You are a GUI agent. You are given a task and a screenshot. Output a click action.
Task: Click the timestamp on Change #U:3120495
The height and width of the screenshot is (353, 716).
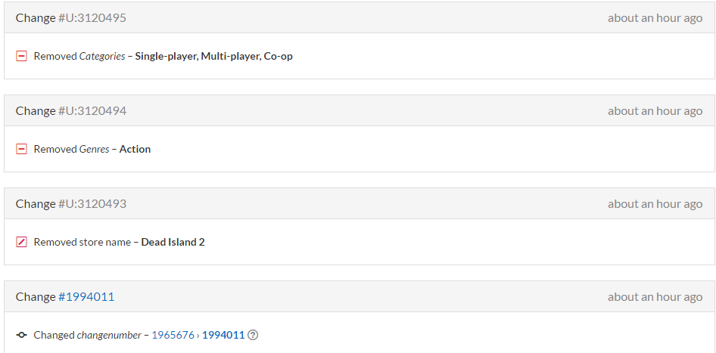(655, 17)
